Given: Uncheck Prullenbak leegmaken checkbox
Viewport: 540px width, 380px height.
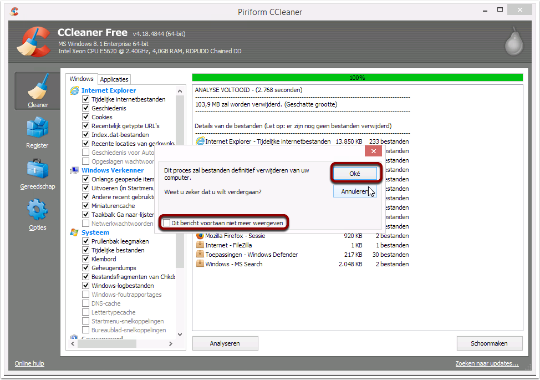Looking at the screenshot, I should (x=86, y=241).
